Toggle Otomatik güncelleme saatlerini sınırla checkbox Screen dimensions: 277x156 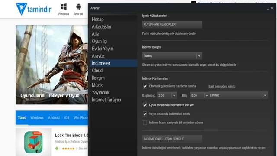145,86
